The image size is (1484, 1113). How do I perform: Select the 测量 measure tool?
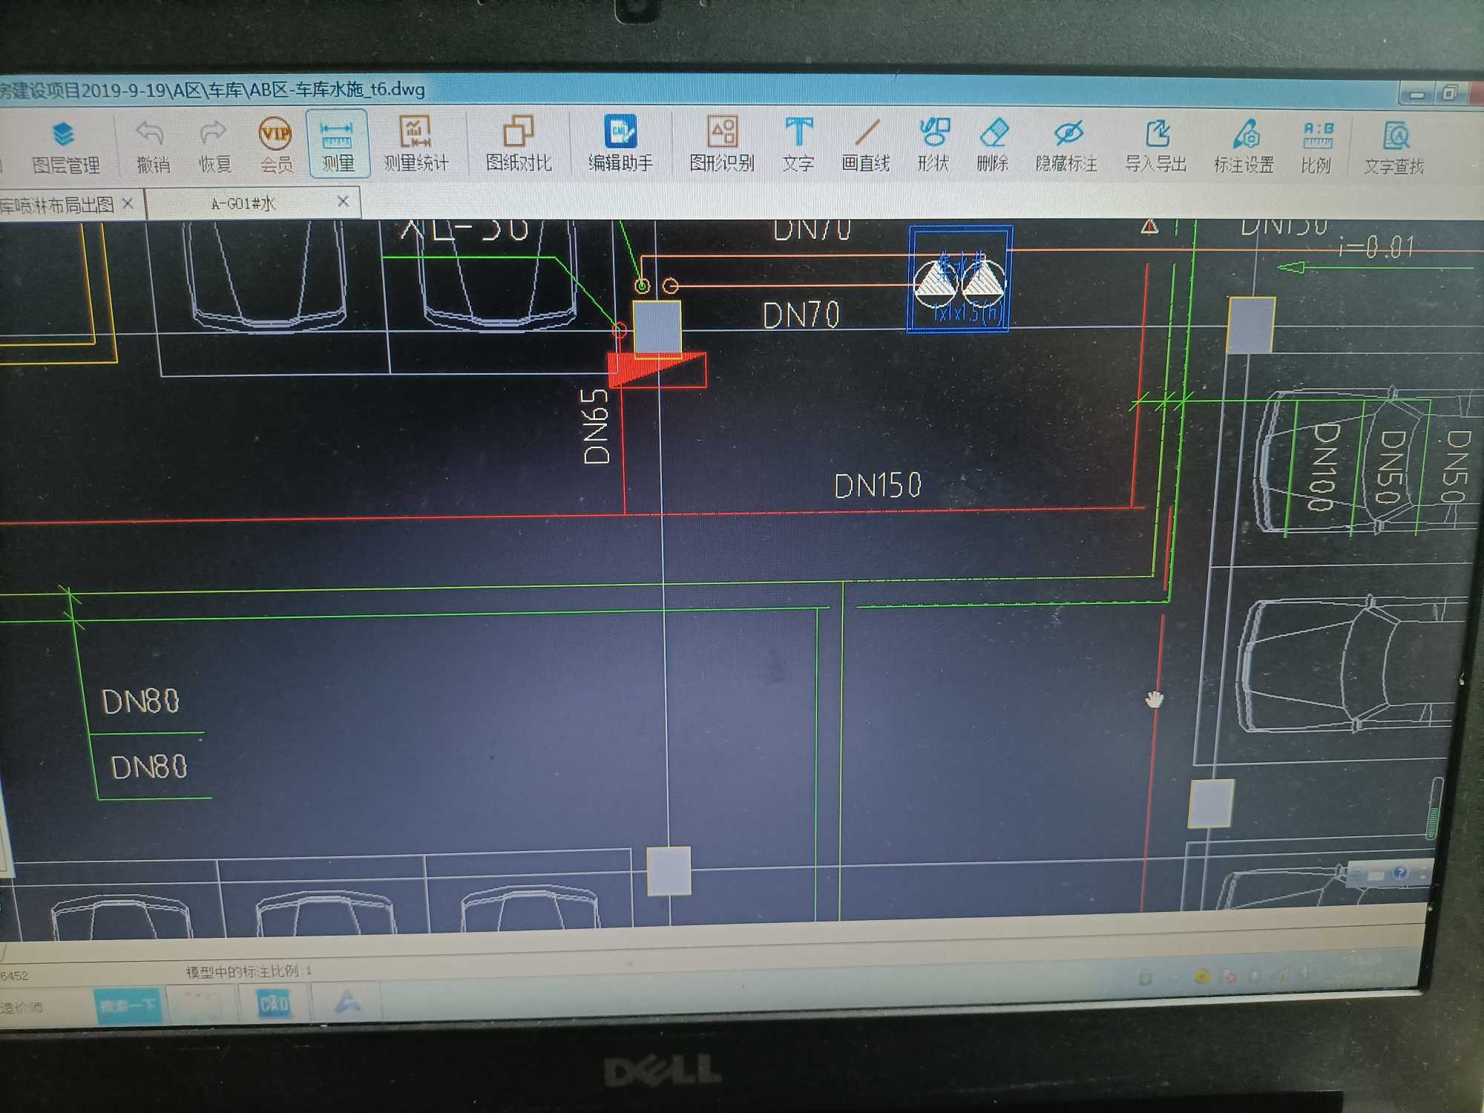[x=338, y=144]
